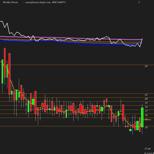Select the 28 price axis label

click(146, 66)
